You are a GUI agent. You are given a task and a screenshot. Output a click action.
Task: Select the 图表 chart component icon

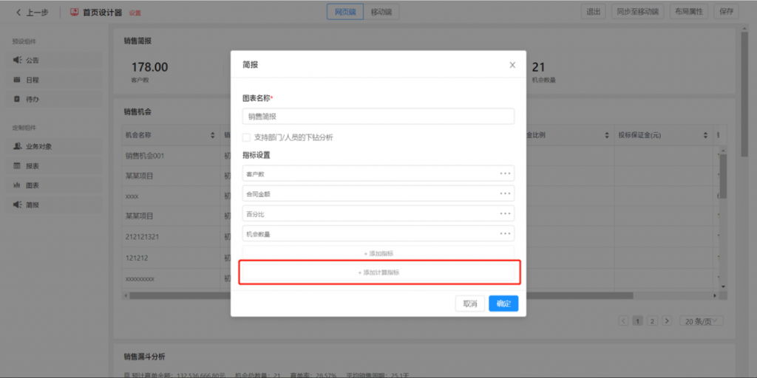[17, 185]
